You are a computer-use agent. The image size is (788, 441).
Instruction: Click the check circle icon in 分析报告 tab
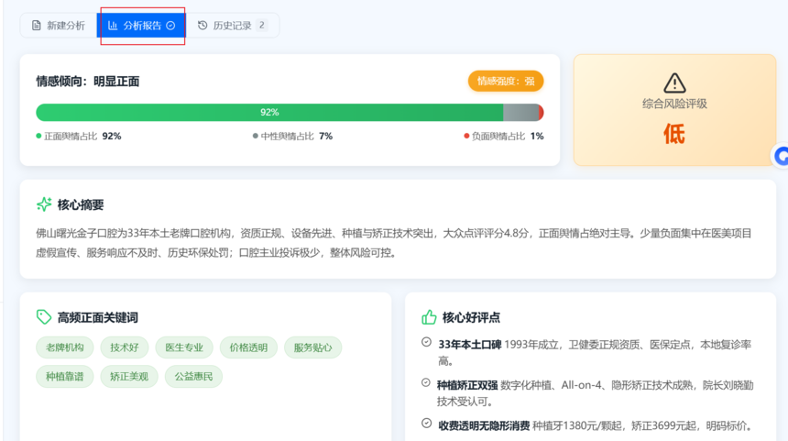pyautogui.click(x=170, y=26)
